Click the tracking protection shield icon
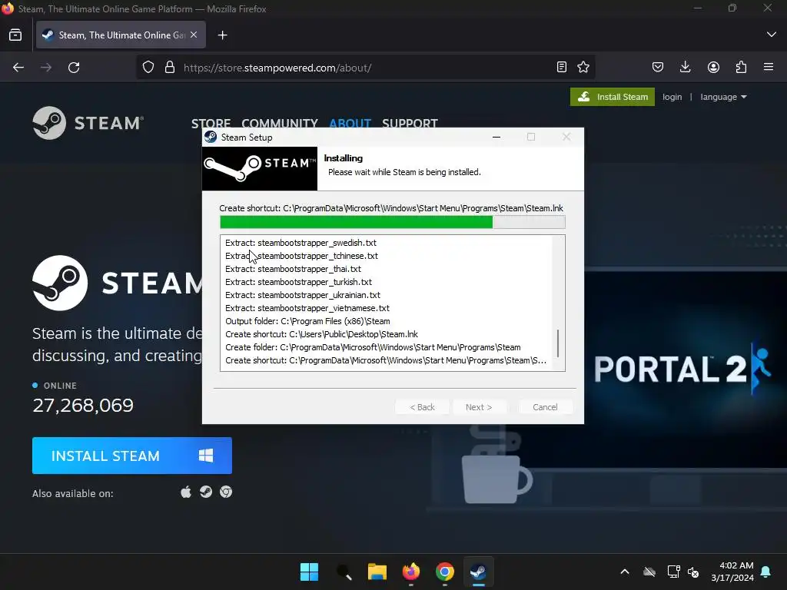This screenshot has height=590, width=787. pos(148,68)
